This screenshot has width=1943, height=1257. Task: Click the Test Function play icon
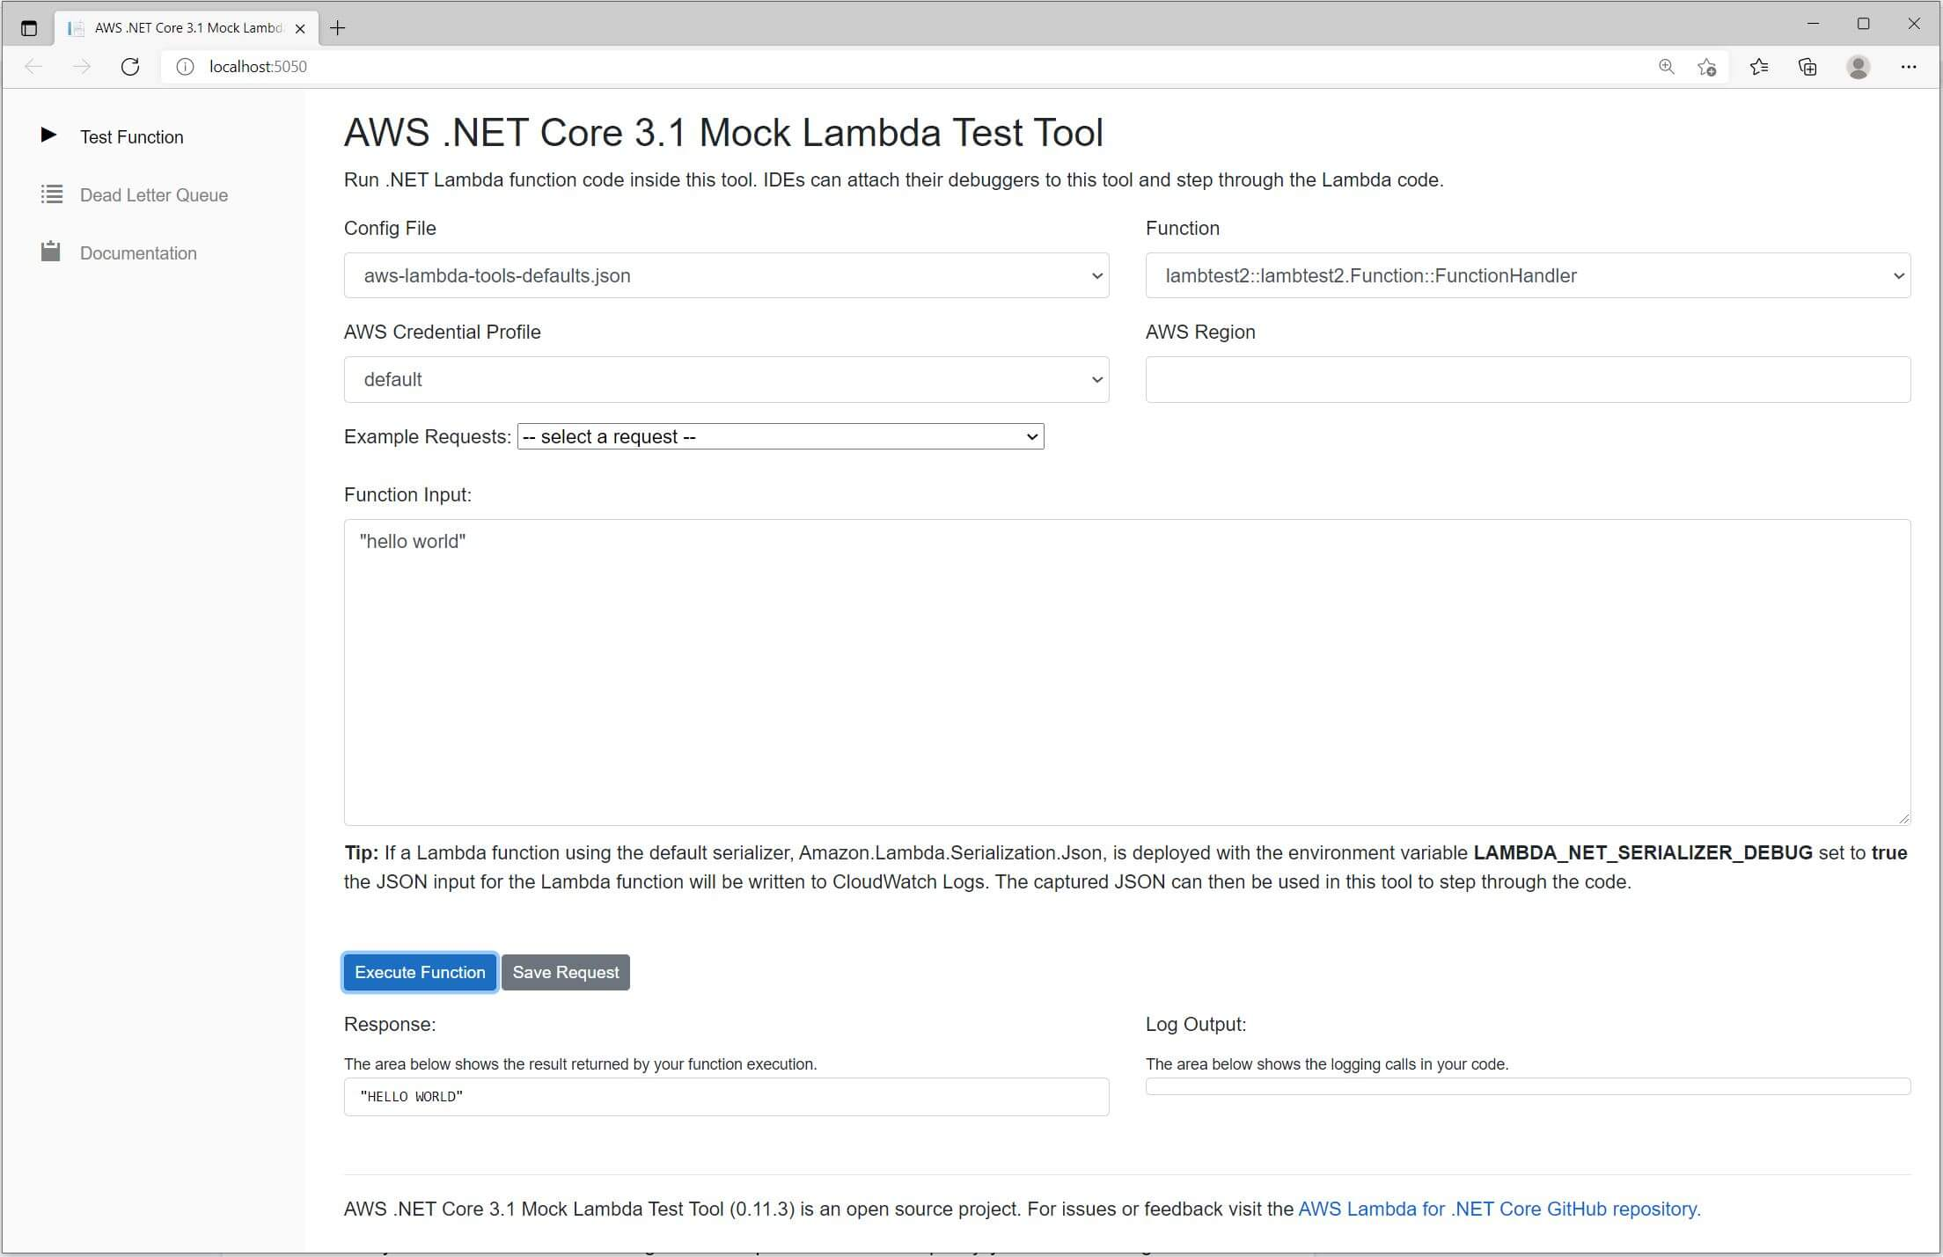coord(49,135)
